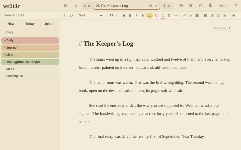The width and height of the screenshot is (241, 150).
Task: Toggle the left sidebar panel icon
Action: (66, 6)
